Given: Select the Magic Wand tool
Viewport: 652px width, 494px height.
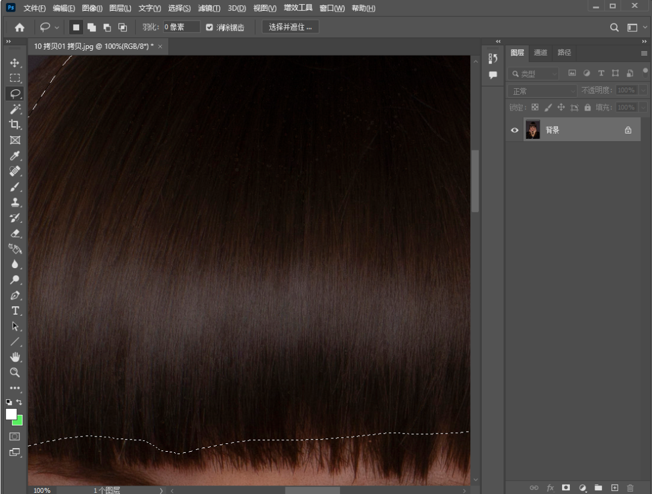Looking at the screenshot, I should [15, 109].
